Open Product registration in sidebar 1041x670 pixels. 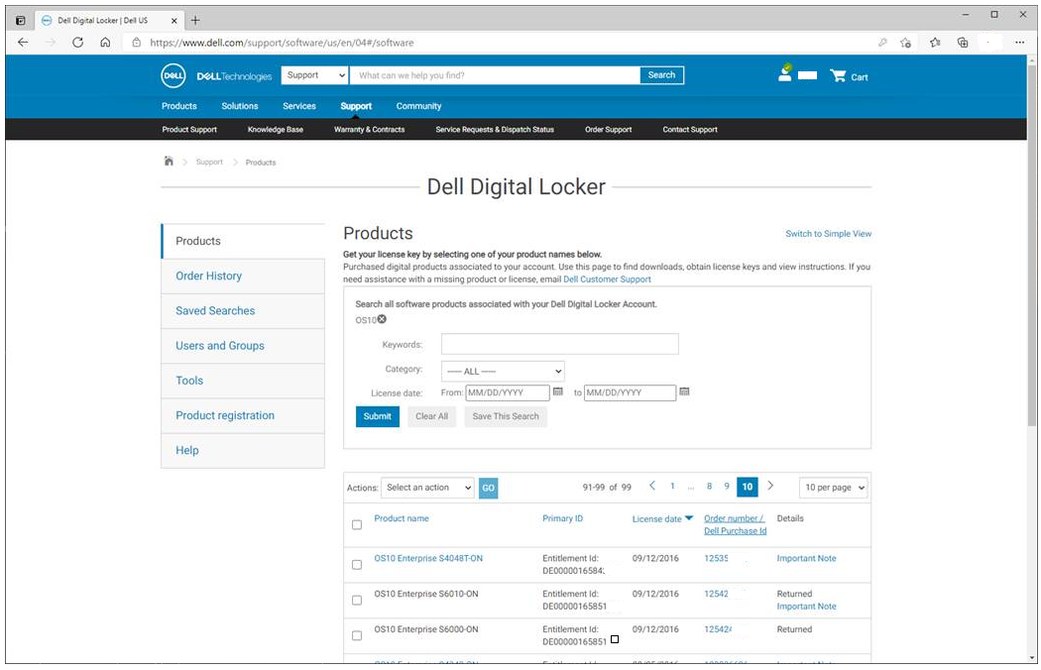click(x=243, y=415)
